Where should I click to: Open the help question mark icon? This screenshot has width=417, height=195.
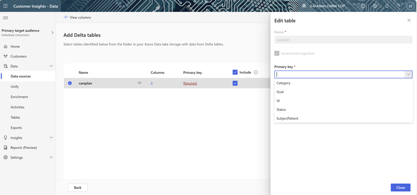[x=398, y=6]
